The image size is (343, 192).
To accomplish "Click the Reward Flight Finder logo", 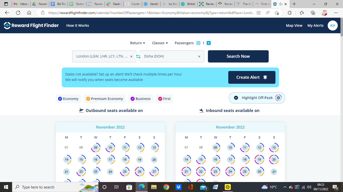I will tap(31, 25).
